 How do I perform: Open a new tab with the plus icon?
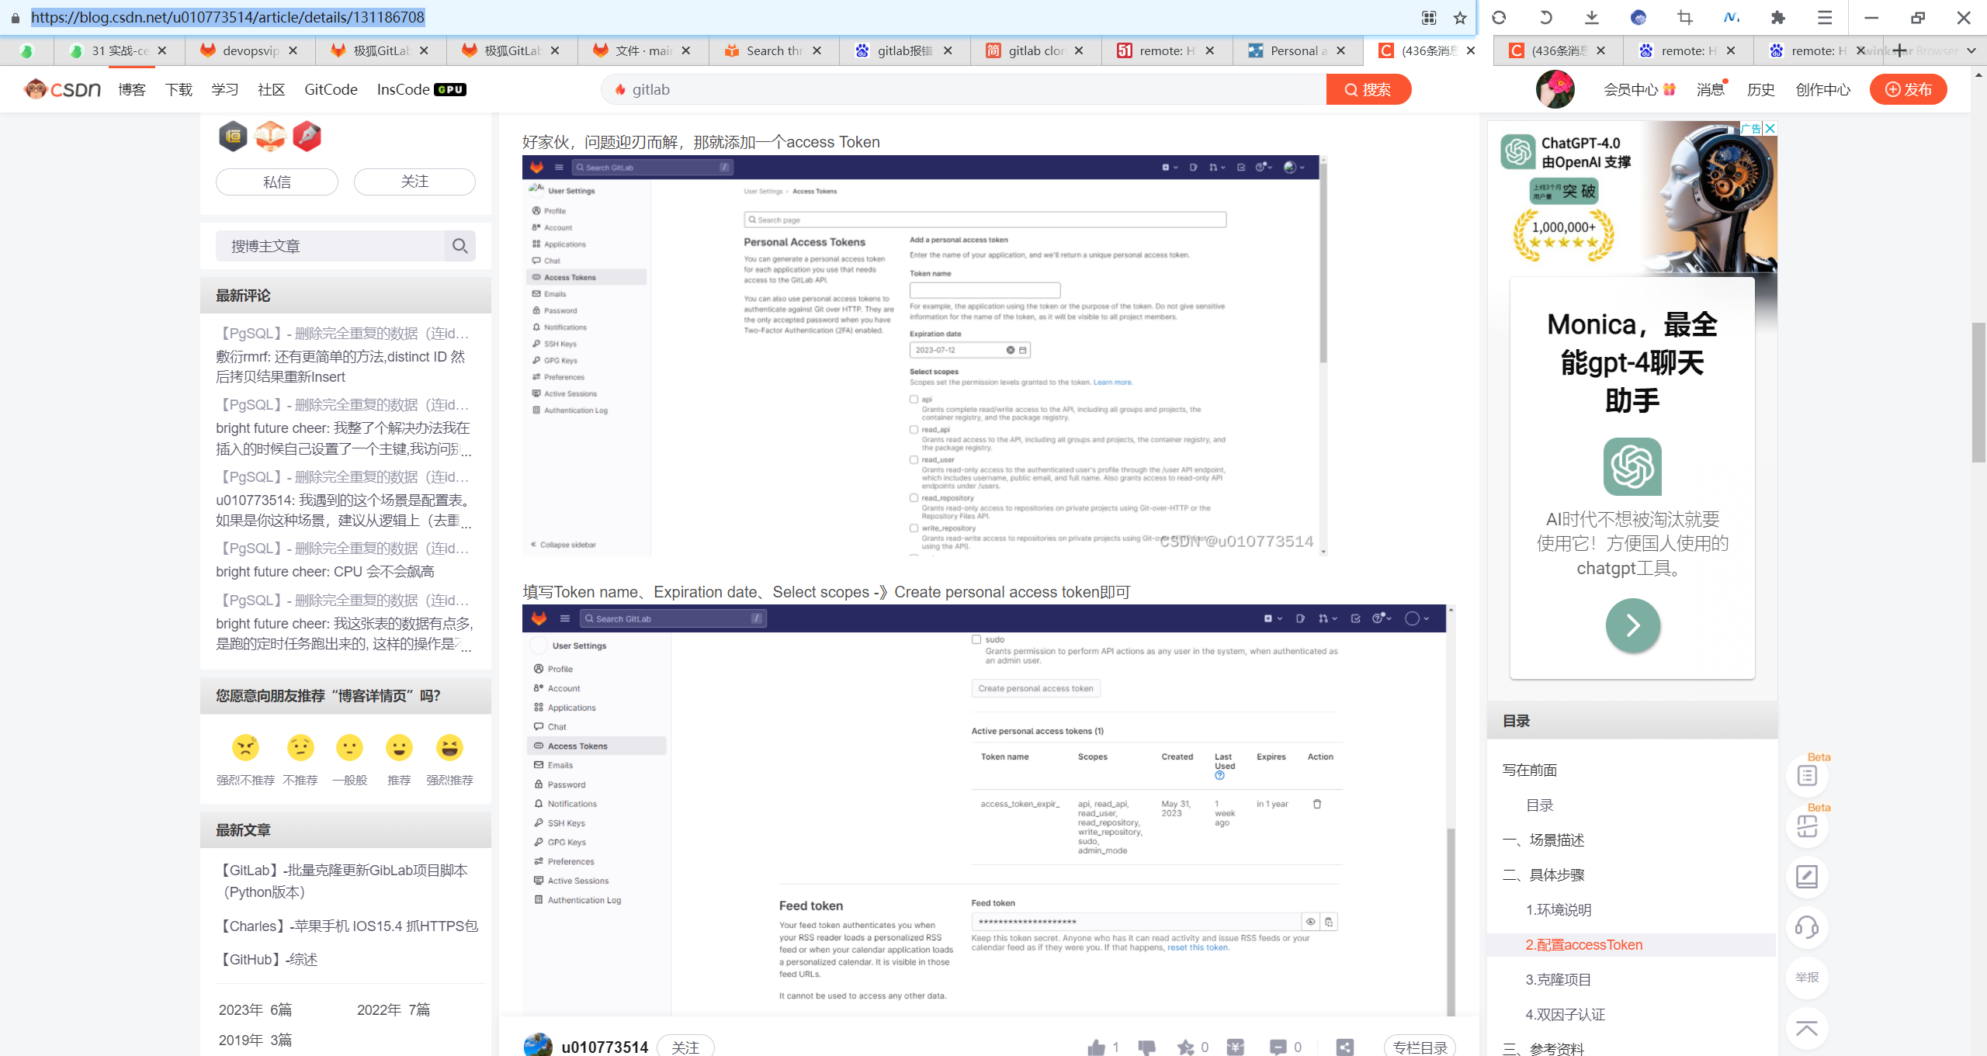pyautogui.click(x=1899, y=50)
